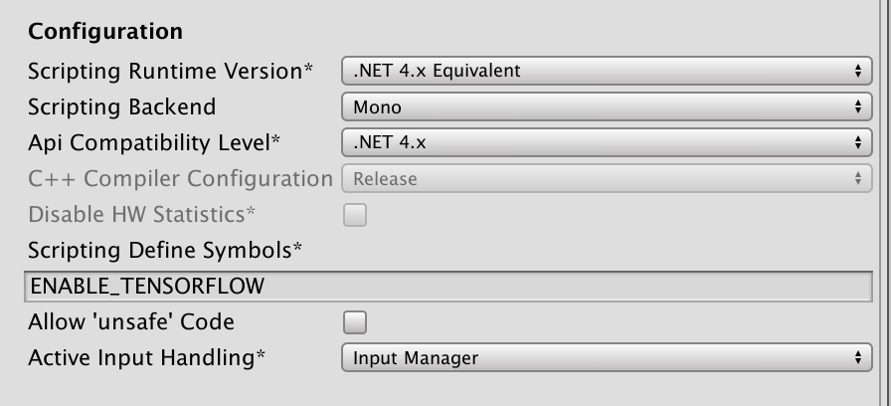The width and height of the screenshot is (891, 406).
Task: Click the greyed-out C++ Compiler Configuration dropdown
Action: (x=605, y=179)
